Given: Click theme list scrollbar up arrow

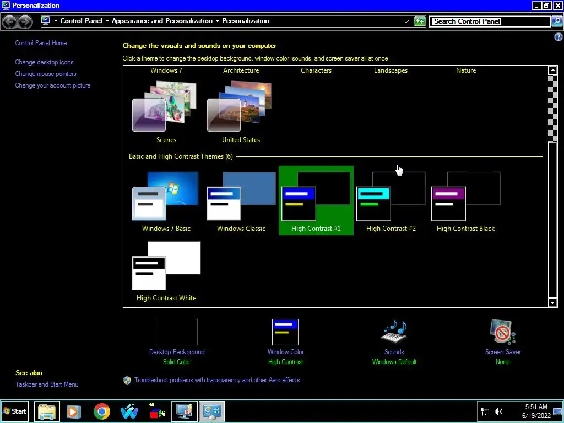Looking at the screenshot, I should coord(552,70).
